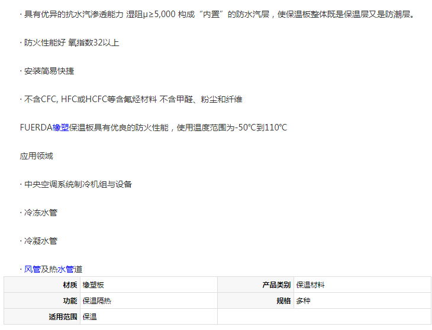The height and width of the screenshot is (330, 432).
Task: Click the 安装简易快捷 line
Action: tap(49, 71)
